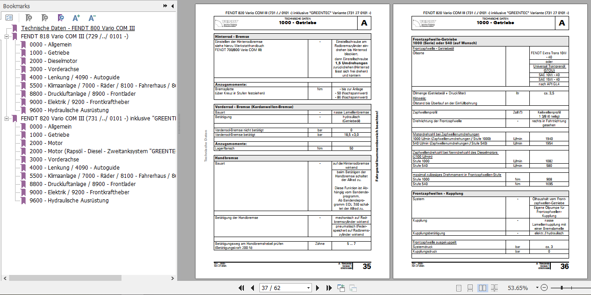Click the add new bookmark icon
This screenshot has height=295, width=591.
pos(44,18)
